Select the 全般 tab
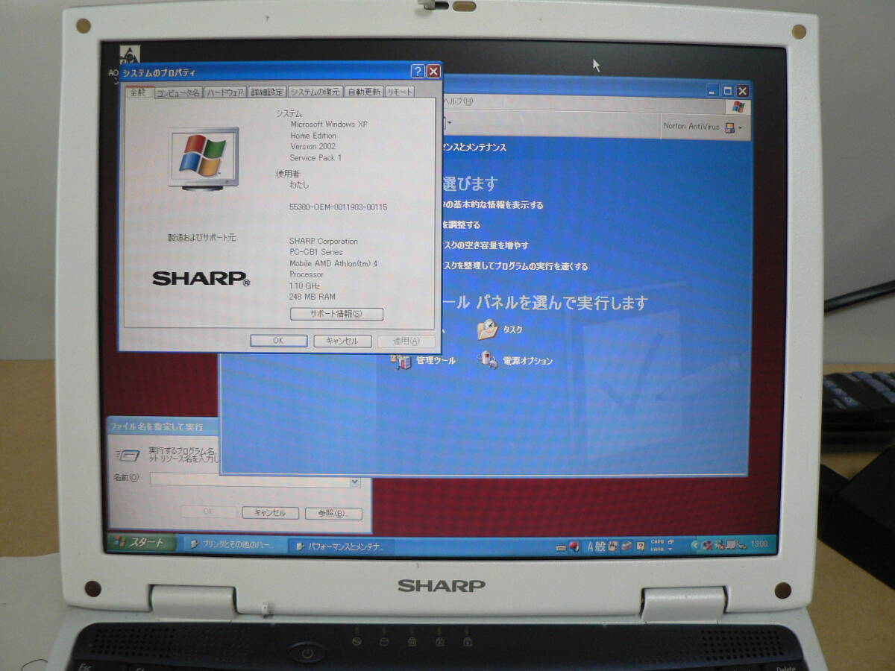The width and height of the screenshot is (895, 671). click(x=139, y=92)
